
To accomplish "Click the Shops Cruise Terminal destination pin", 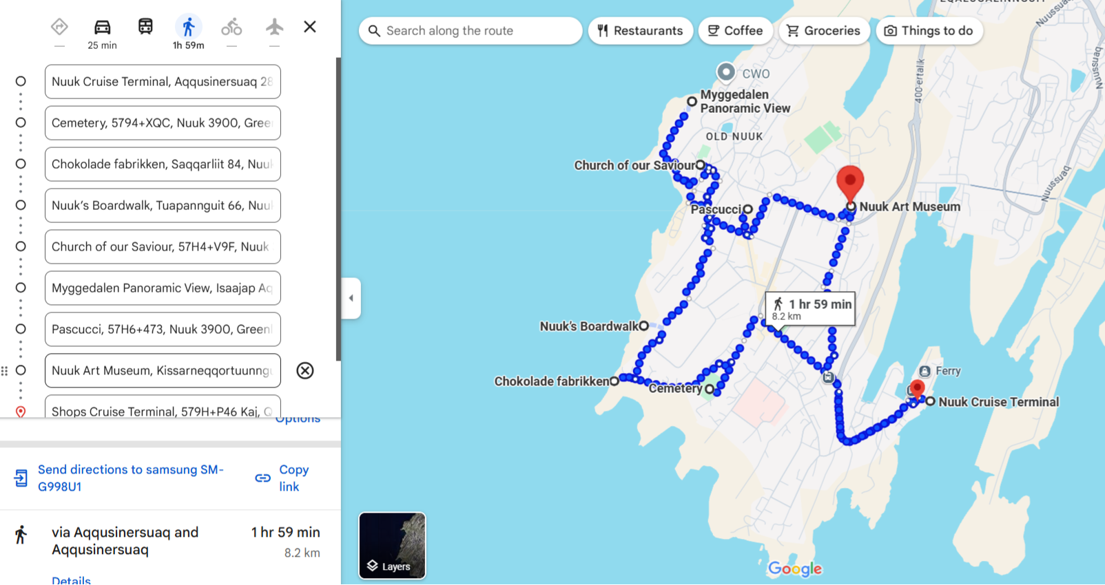I will (917, 389).
